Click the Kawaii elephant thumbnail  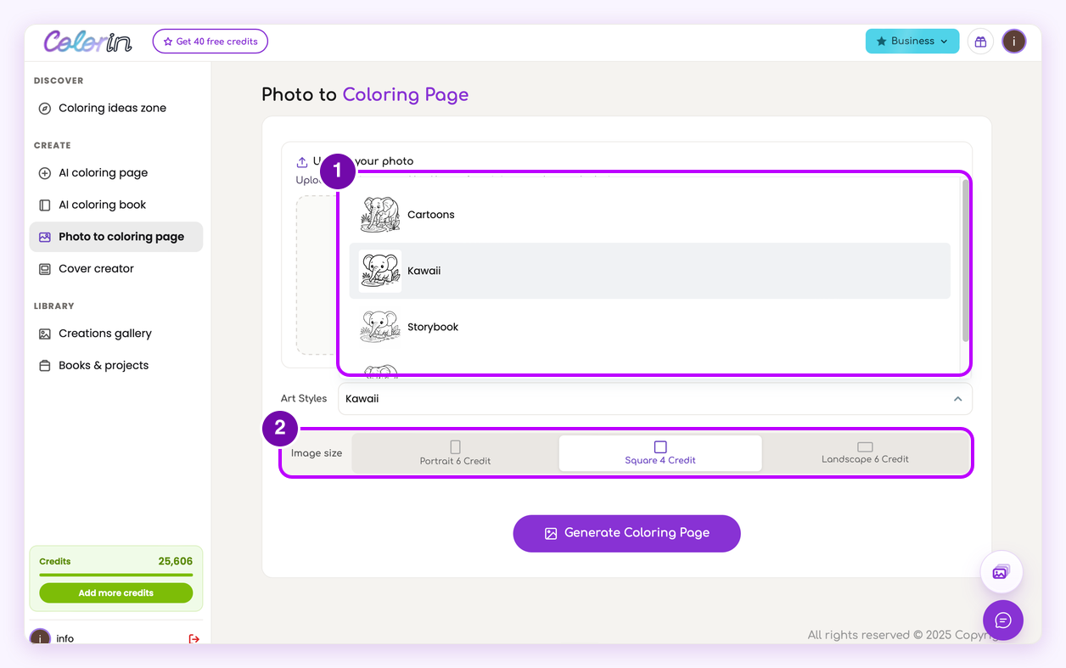[x=379, y=271]
